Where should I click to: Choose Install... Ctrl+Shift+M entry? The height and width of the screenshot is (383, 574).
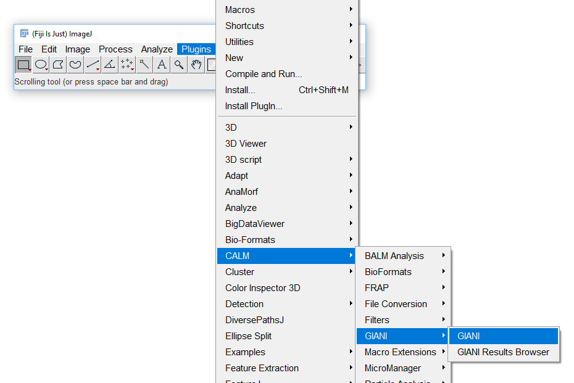pyautogui.click(x=286, y=90)
